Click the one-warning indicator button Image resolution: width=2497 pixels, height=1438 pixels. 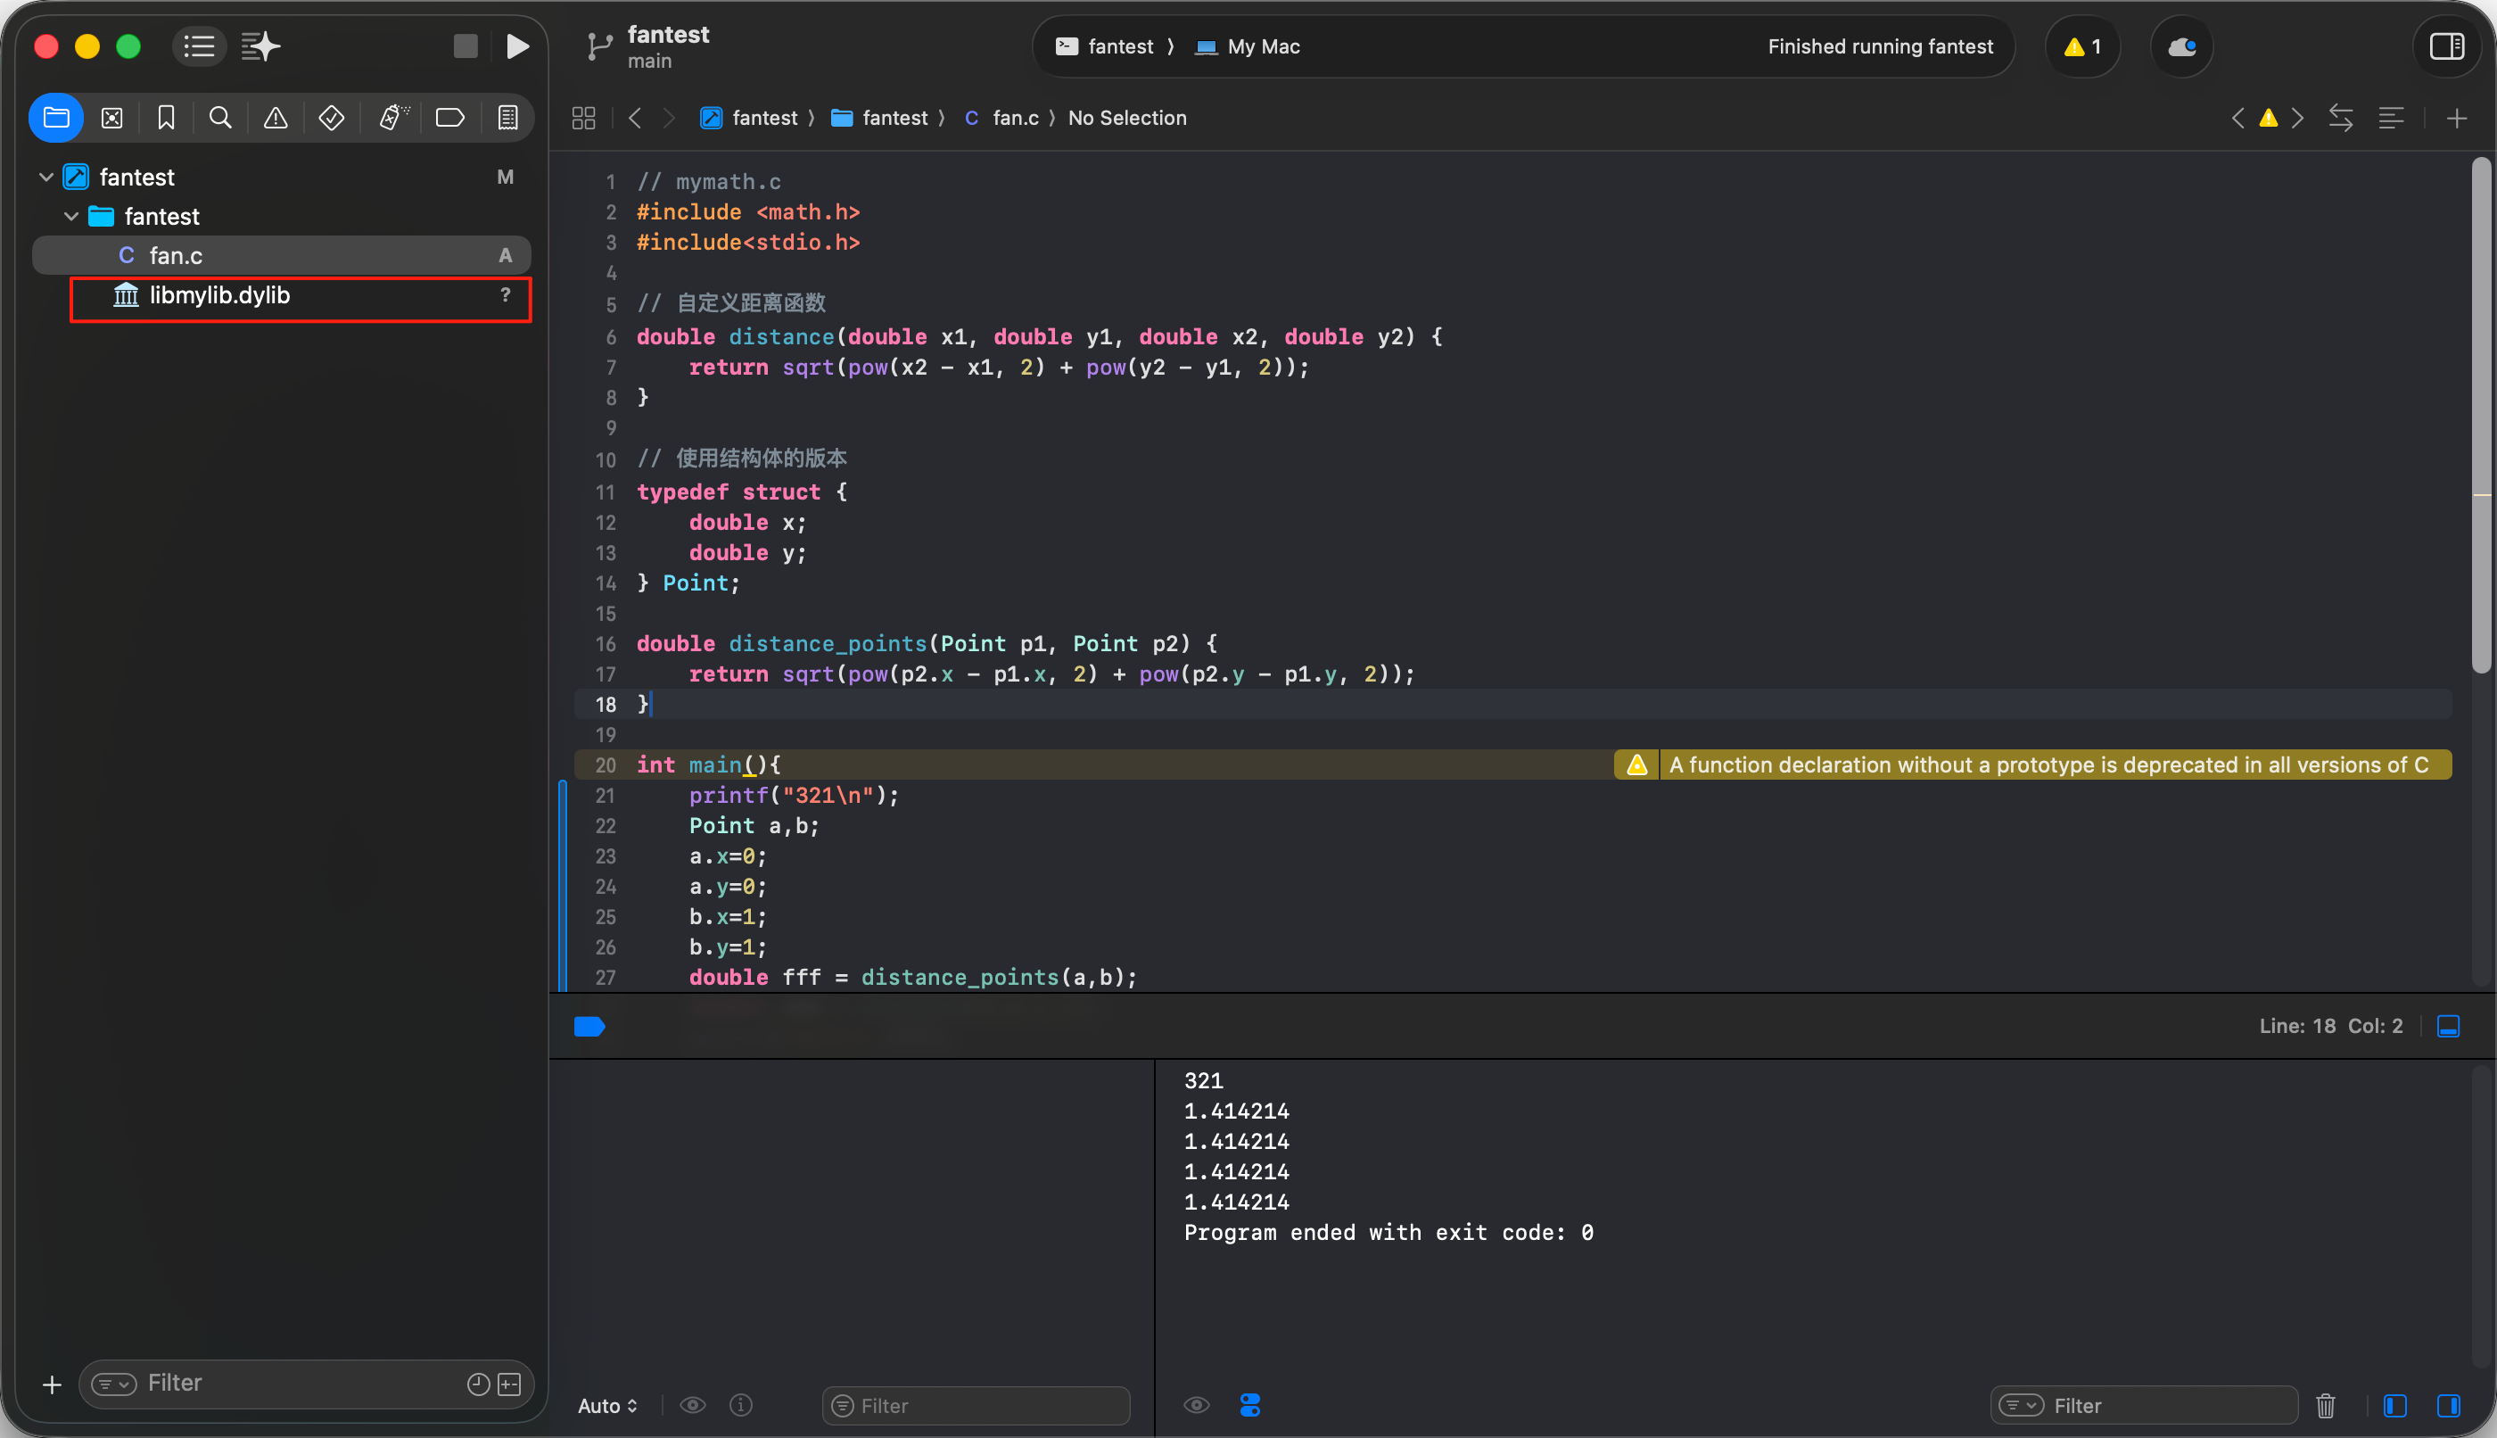(x=2082, y=46)
